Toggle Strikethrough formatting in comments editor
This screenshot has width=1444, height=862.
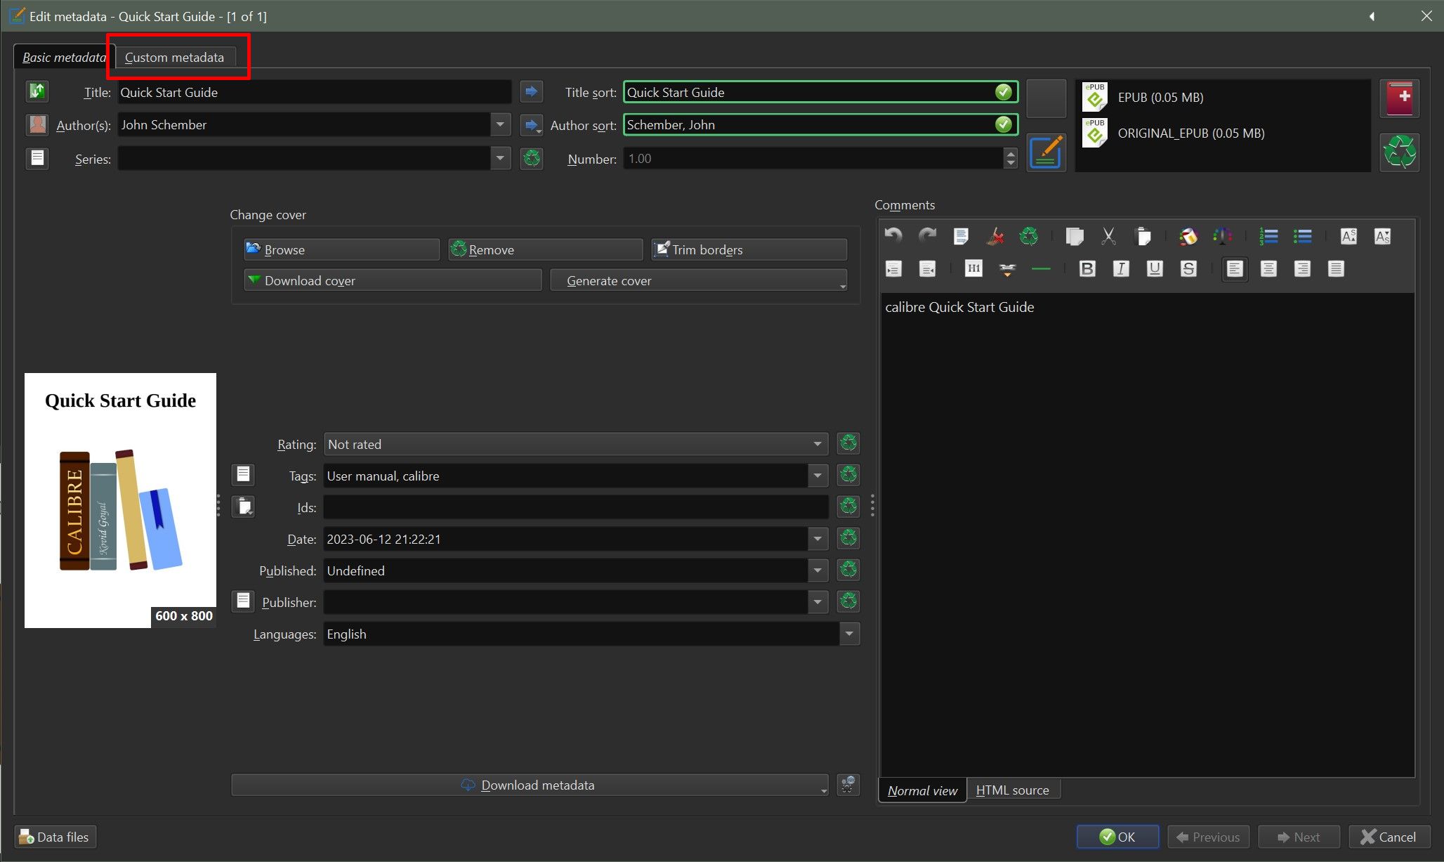1188,268
